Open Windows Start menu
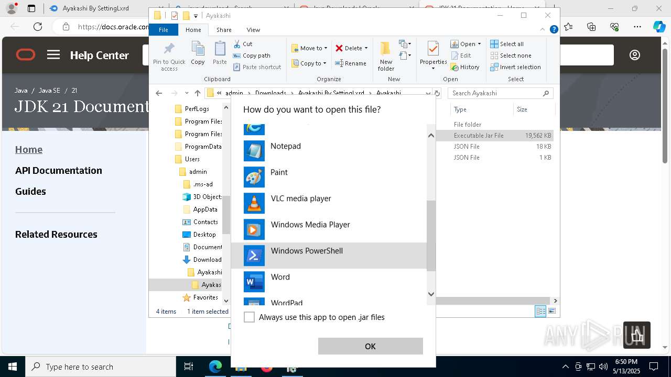 pos(13,367)
